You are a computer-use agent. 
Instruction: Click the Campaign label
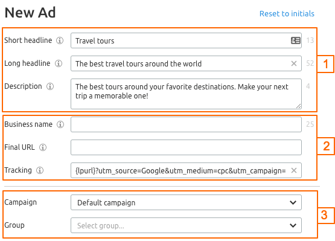coord(21,202)
